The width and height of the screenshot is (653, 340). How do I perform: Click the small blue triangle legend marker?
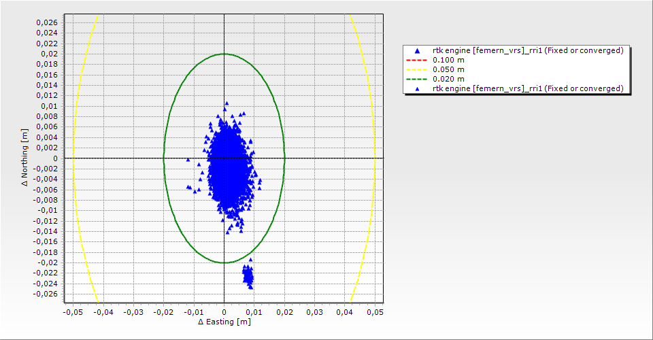(418, 88)
